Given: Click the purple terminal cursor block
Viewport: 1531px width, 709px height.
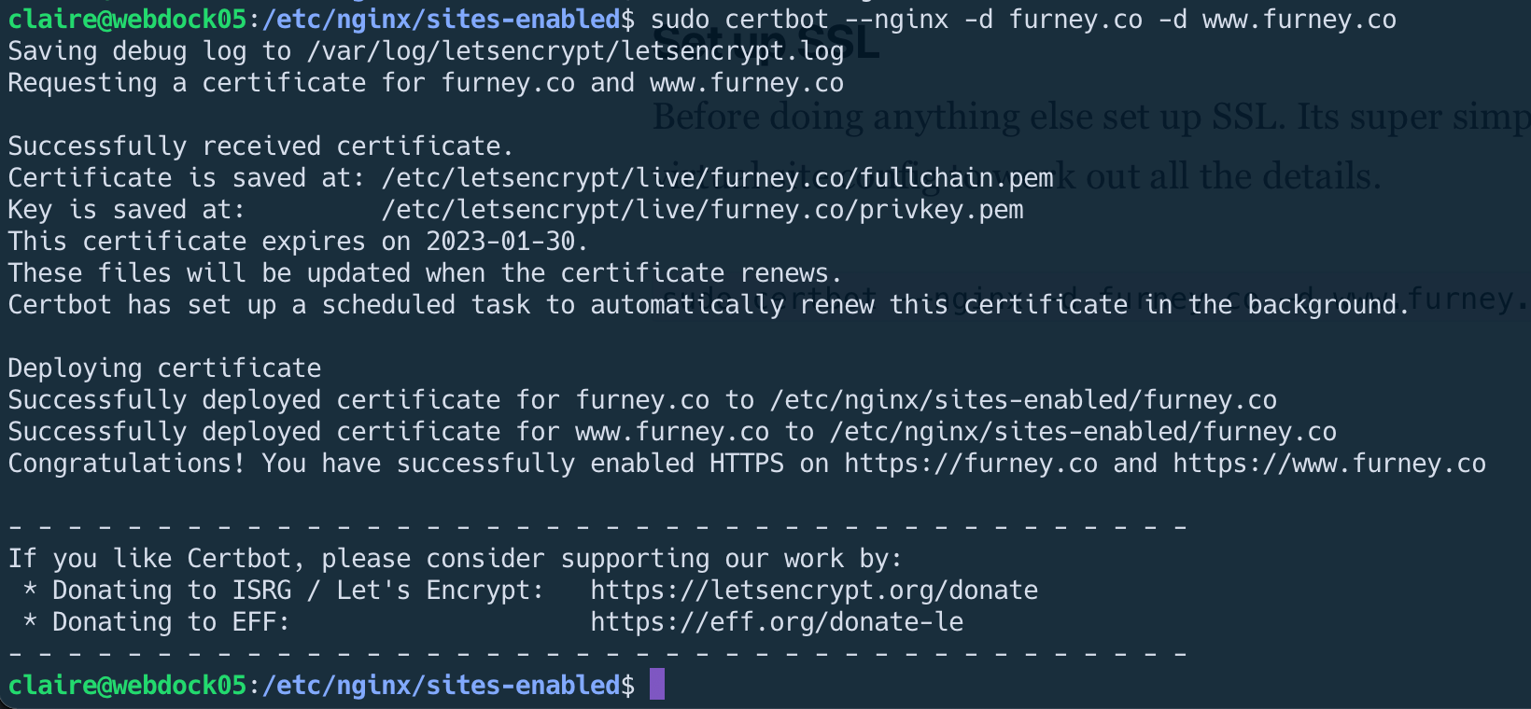Looking at the screenshot, I should coord(657,684).
